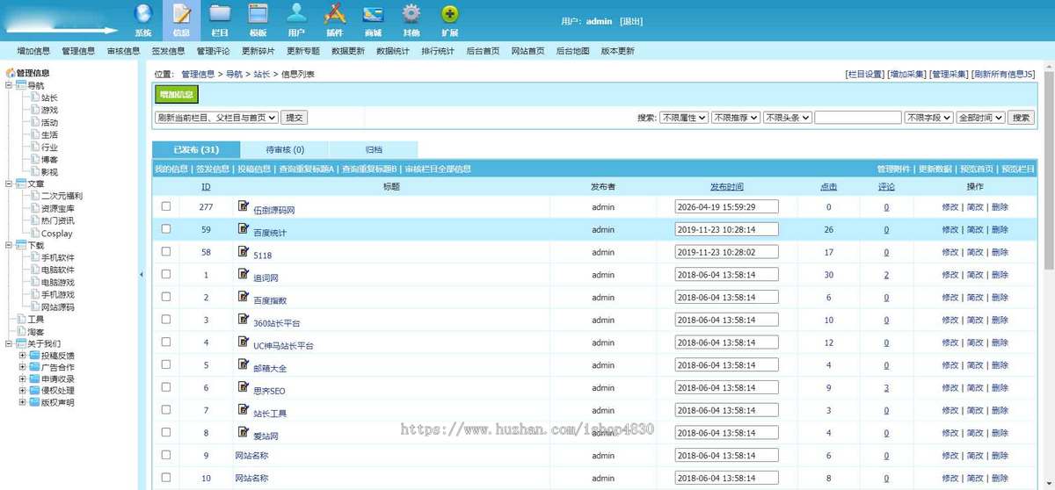Open the 其他 gear icon in top bar
This screenshot has height=490, width=1055.
(x=411, y=14)
